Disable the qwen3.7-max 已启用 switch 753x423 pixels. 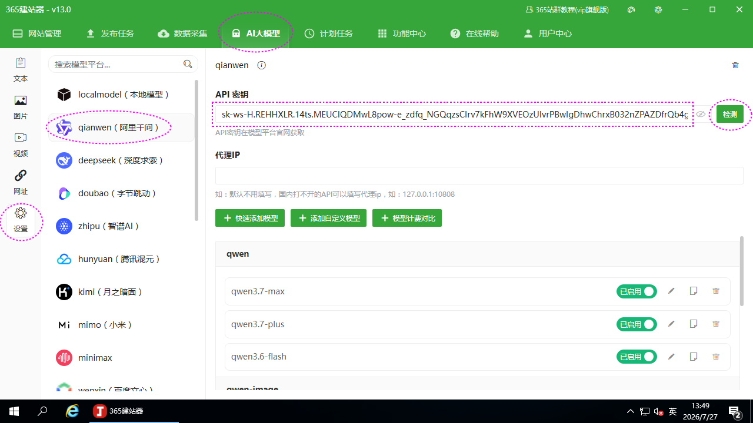(637, 291)
